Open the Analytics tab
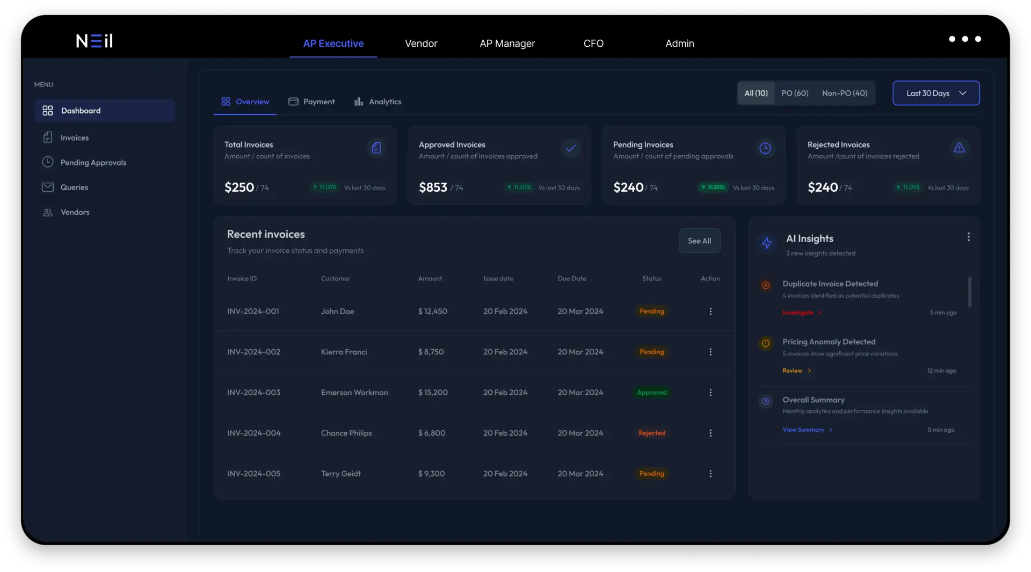This screenshot has width=1031, height=572. point(378,102)
